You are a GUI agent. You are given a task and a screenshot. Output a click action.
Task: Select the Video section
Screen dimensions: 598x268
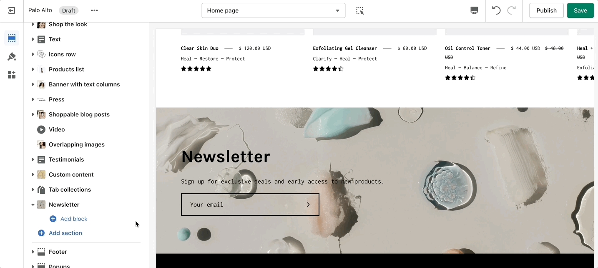tap(57, 129)
